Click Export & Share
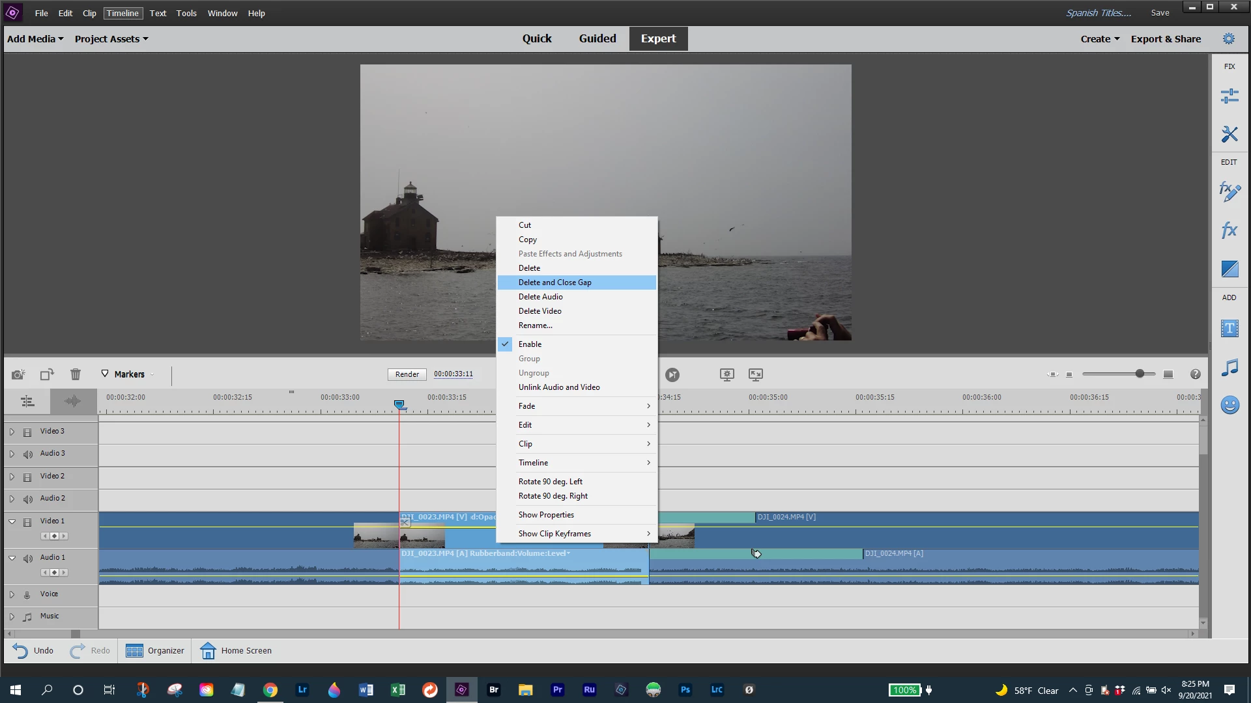This screenshot has width=1251, height=703. [x=1166, y=39]
